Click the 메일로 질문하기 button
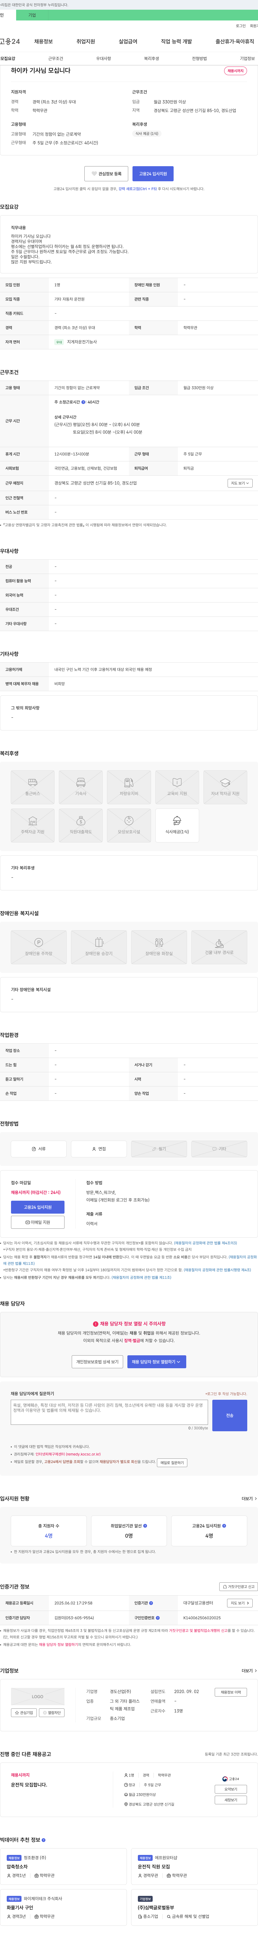Screen dimensions: 258x1950 (x=172, y=1462)
